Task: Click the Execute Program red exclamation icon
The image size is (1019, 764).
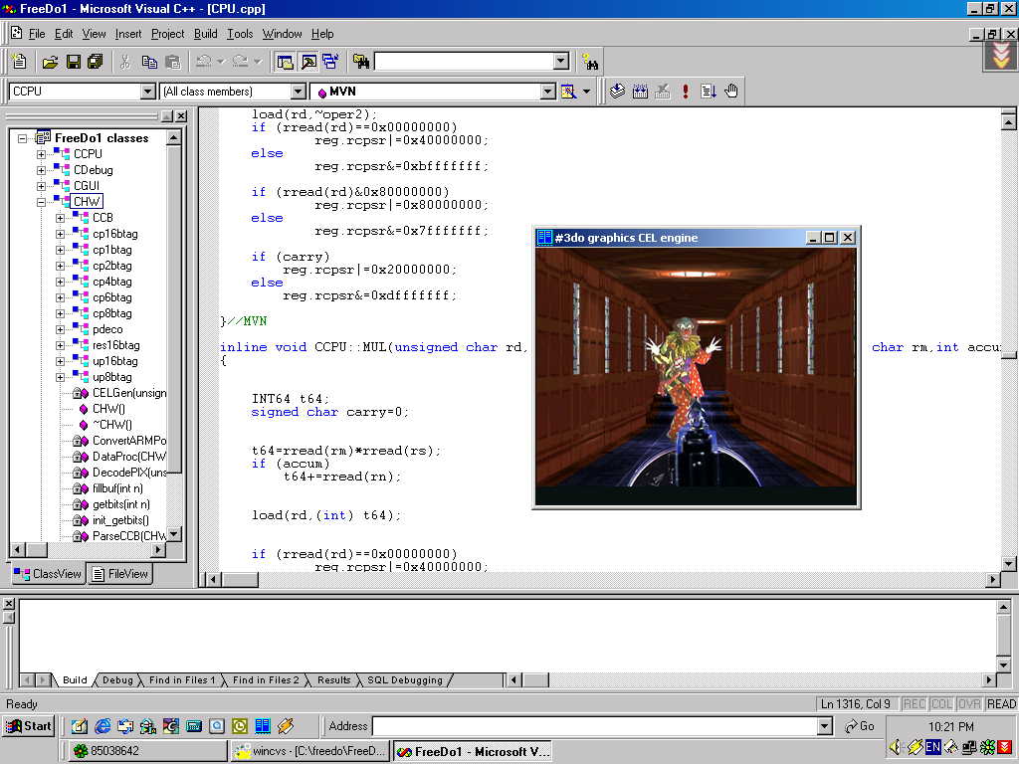Action: [x=686, y=92]
